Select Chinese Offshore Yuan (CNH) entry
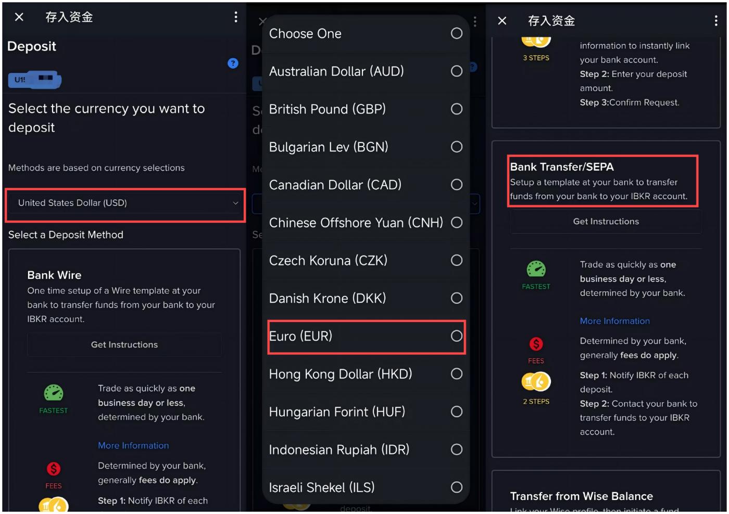 pyautogui.click(x=356, y=223)
